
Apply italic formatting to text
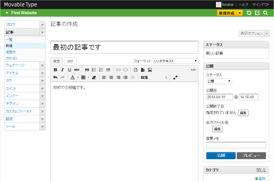[x=62, y=70]
